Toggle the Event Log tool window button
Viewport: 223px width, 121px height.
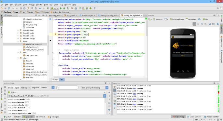(178, 117)
